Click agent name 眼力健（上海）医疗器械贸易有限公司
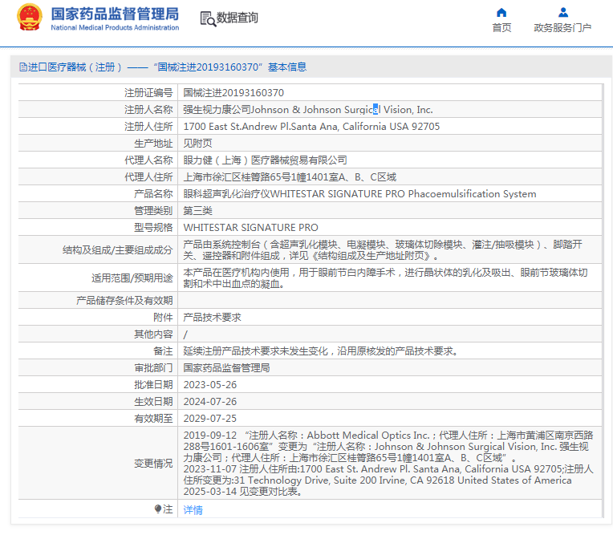613x535 pixels. coord(265,160)
